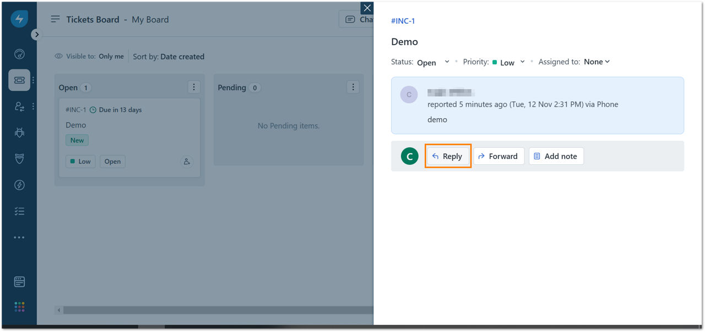Click the Reply button
This screenshot has height=332, width=705.
click(448, 156)
